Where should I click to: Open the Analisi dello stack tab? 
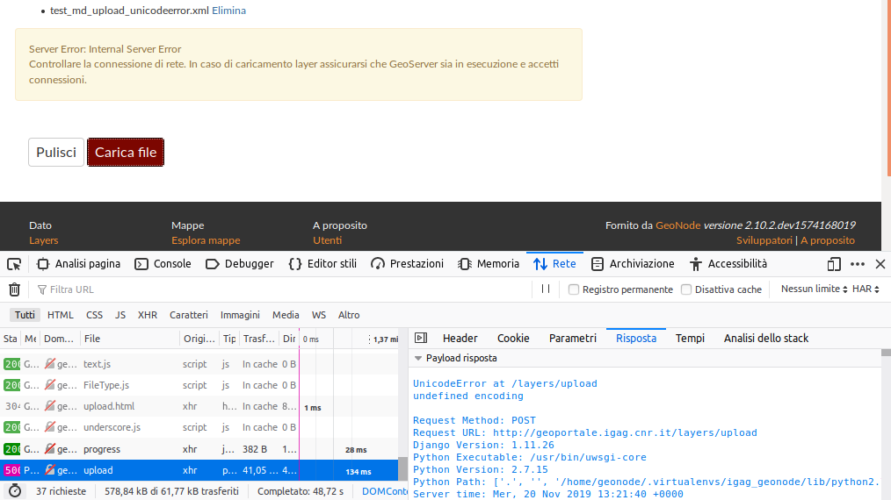point(766,339)
